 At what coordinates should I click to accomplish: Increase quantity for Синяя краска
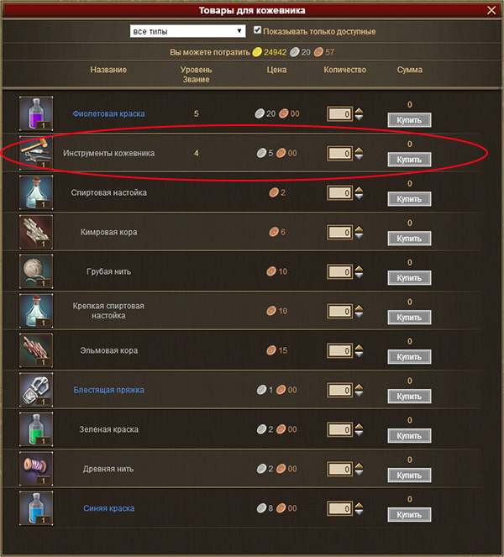pyautogui.click(x=359, y=505)
